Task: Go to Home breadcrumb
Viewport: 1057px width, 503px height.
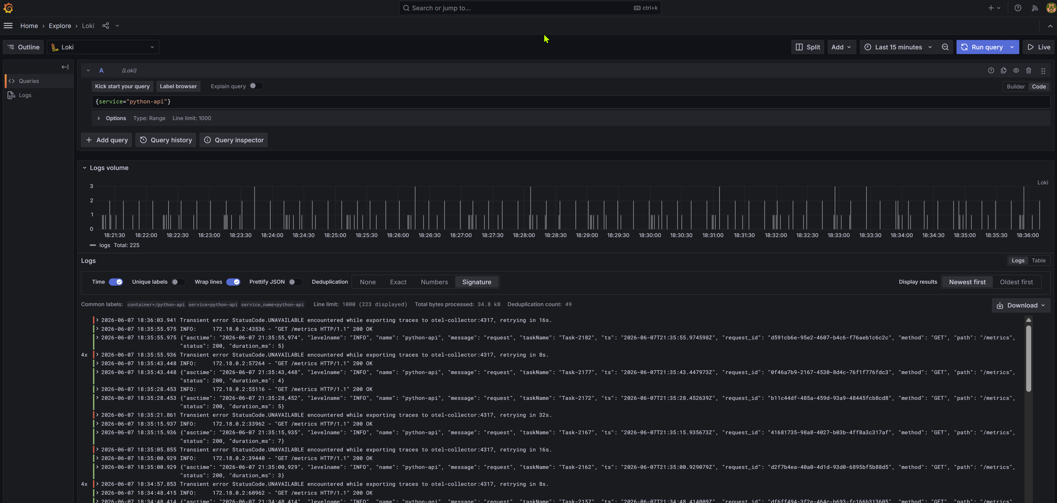Action: coord(29,26)
